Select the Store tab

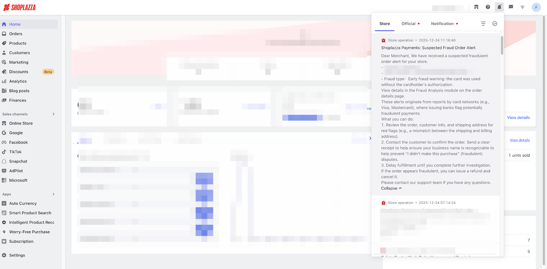click(385, 24)
